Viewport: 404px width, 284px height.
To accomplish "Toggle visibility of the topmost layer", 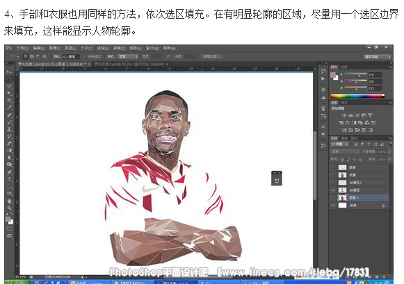I will 333,167.
